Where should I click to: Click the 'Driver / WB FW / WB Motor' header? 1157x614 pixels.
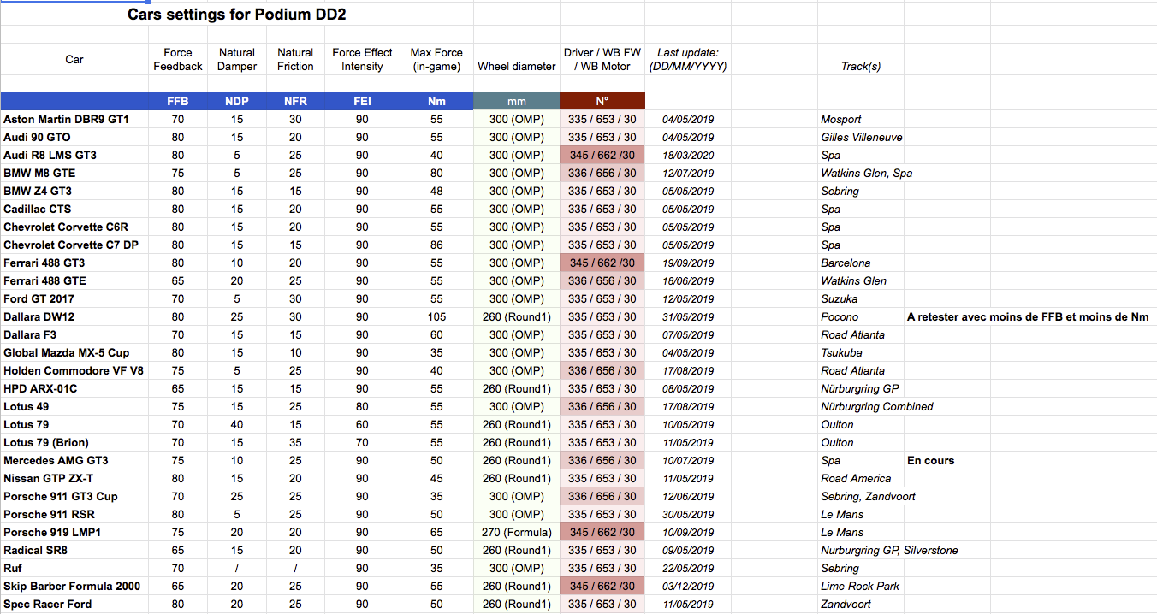602,59
